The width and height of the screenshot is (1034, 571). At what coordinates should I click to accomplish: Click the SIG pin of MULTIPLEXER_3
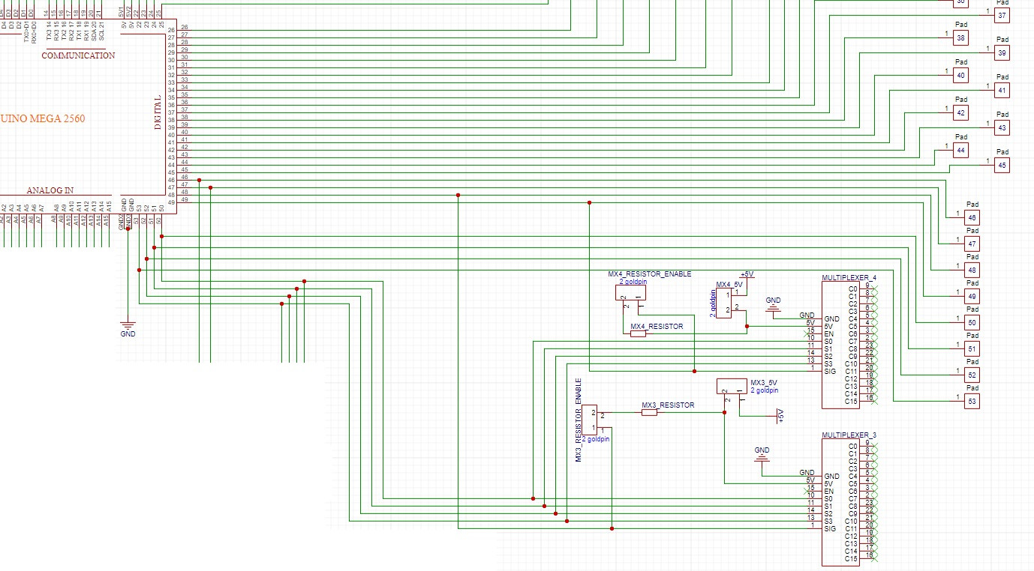point(829,527)
